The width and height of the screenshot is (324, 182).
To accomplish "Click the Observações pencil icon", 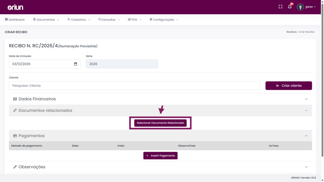I will coord(15,167).
